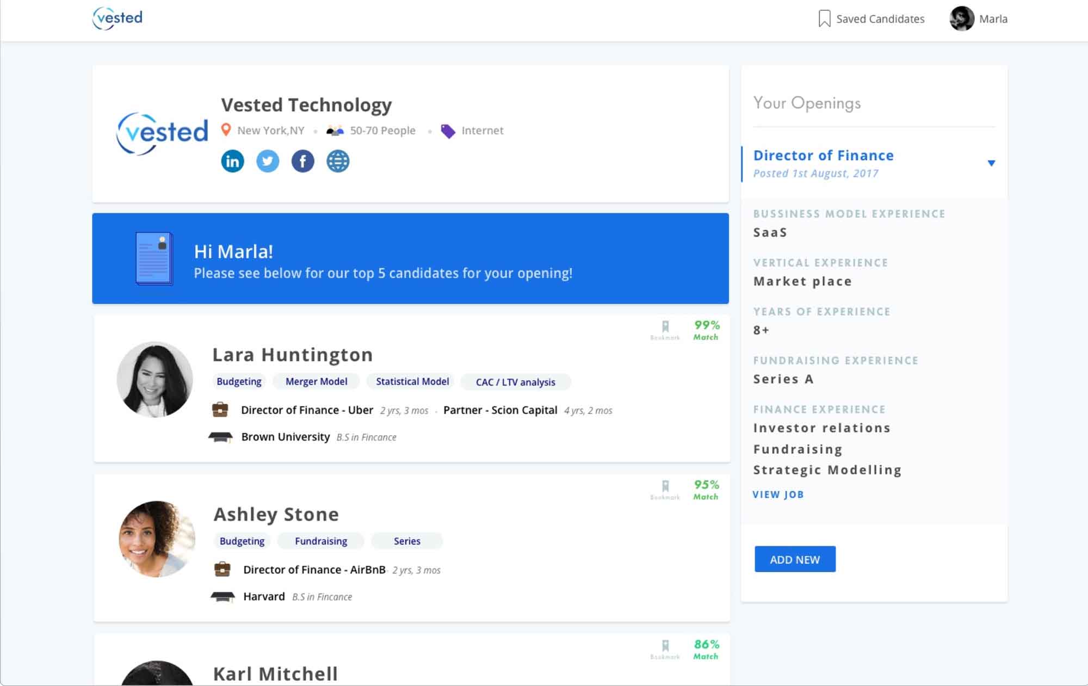The height and width of the screenshot is (686, 1088).
Task: Click the Investor relations finance item
Action: (821, 428)
